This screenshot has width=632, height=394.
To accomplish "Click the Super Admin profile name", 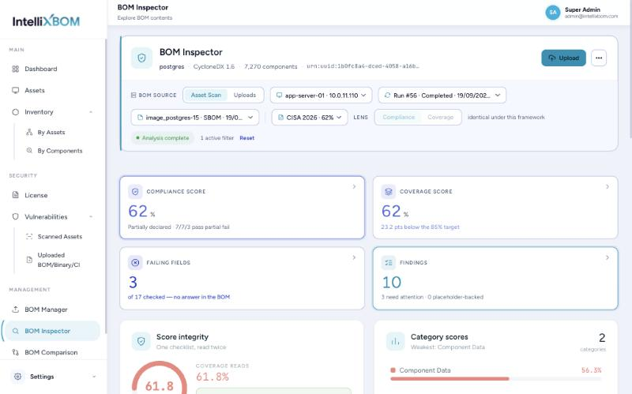I will pyautogui.click(x=582, y=9).
